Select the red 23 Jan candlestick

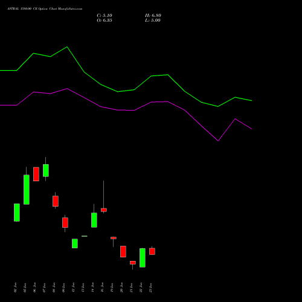pyautogui.click(x=152, y=251)
